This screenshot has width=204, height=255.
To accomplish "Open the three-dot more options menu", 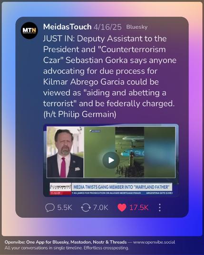I will coord(160,208).
